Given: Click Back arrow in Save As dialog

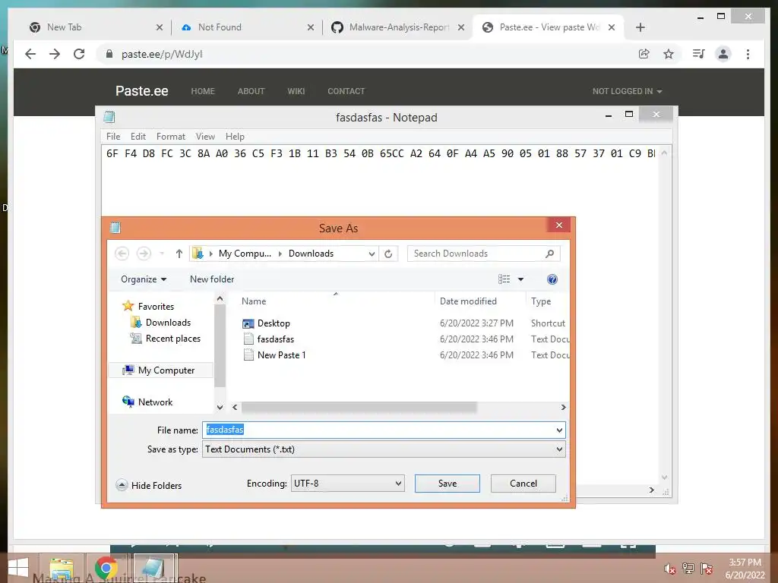Looking at the screenshot, I should [122, 254].
